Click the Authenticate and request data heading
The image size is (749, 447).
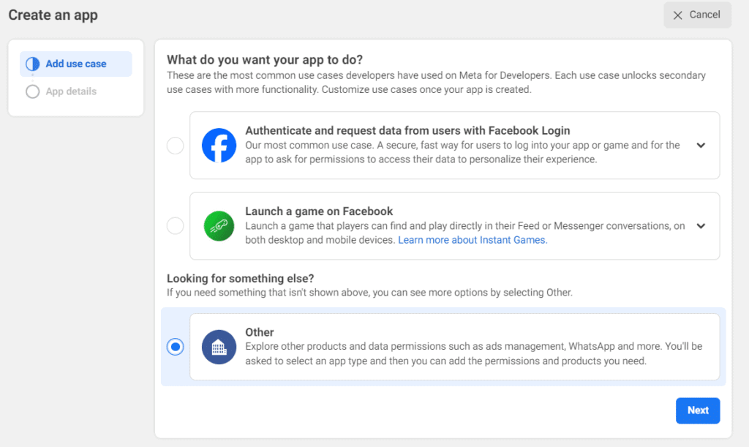[407, 131]
